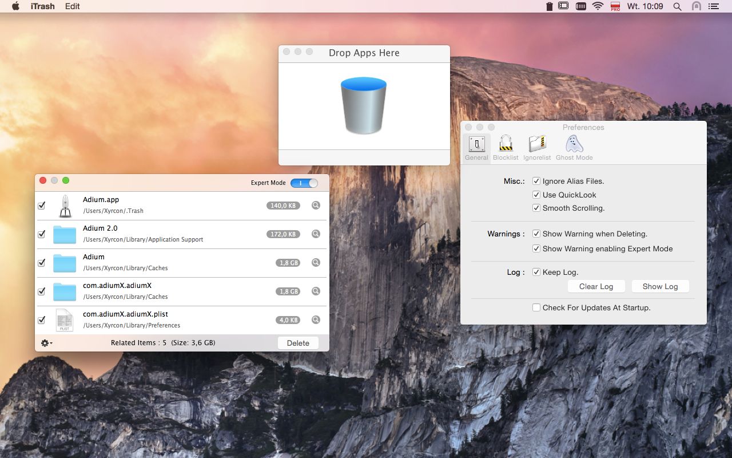Image resolution: width=732 pixels, height=458 pixels.
Task: Open Spotlight search in menu bar
Action: (677, 6)
